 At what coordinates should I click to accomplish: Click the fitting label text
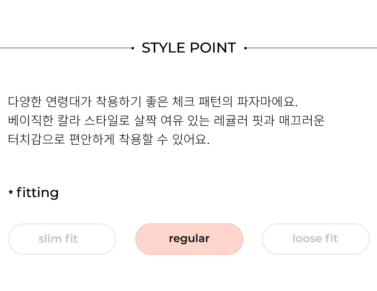click(x=38, y=193)
